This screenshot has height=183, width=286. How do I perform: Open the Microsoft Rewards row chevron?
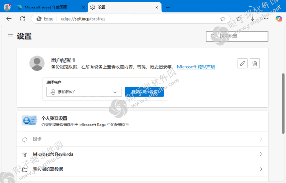point(261,154)
